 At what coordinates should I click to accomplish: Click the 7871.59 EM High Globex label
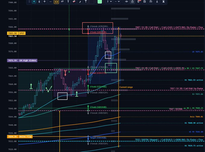[22, 60]
